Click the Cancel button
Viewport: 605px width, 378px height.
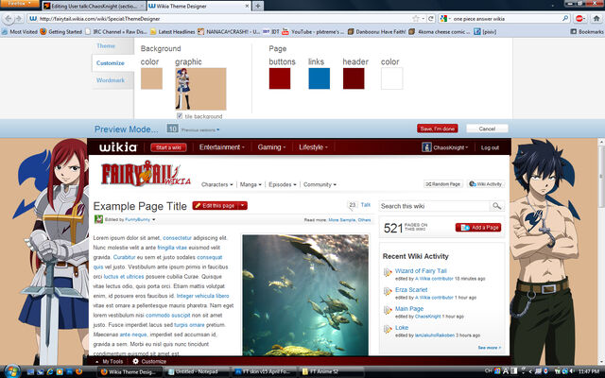(487, 129)
